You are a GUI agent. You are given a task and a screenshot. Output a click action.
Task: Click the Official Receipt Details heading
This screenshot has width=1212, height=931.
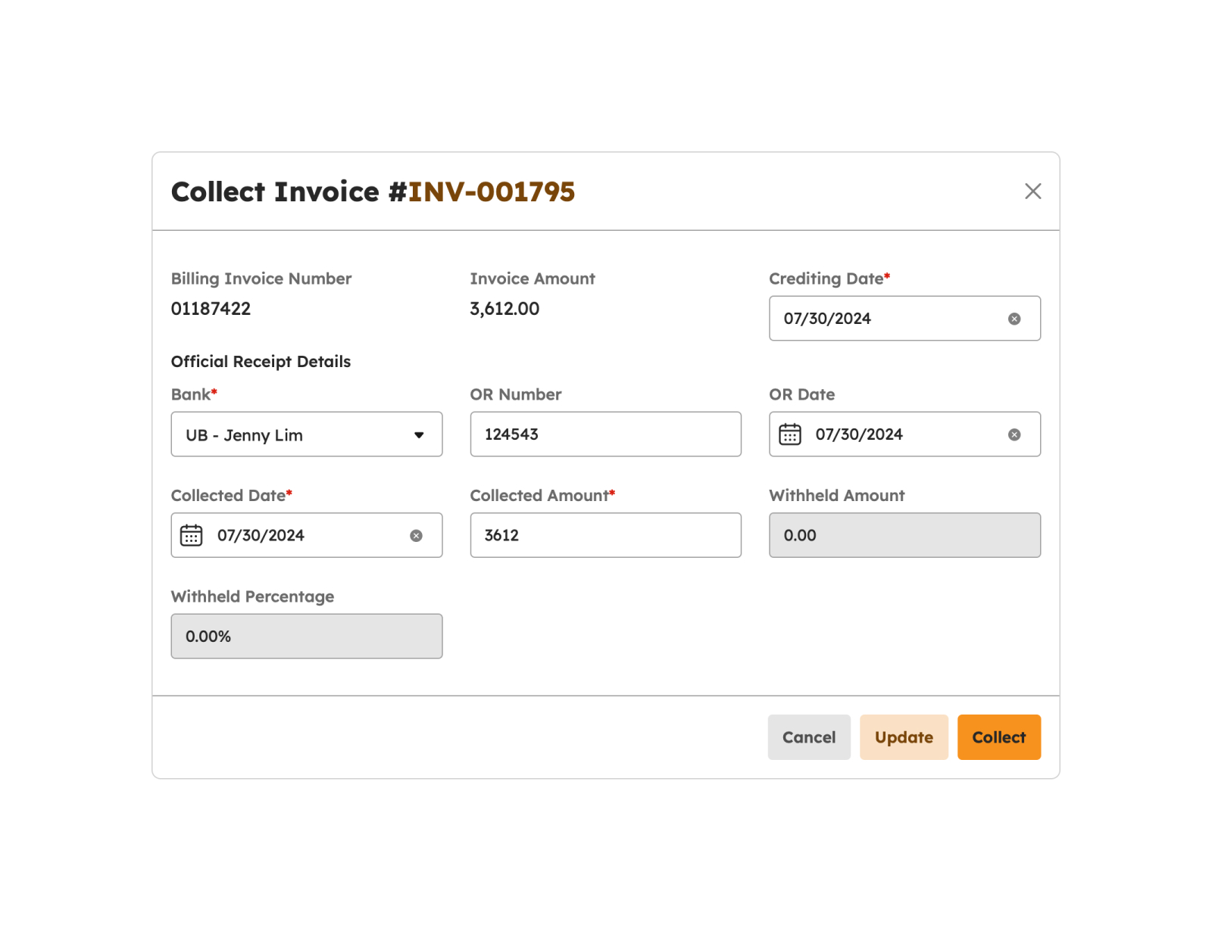point(261,362)
